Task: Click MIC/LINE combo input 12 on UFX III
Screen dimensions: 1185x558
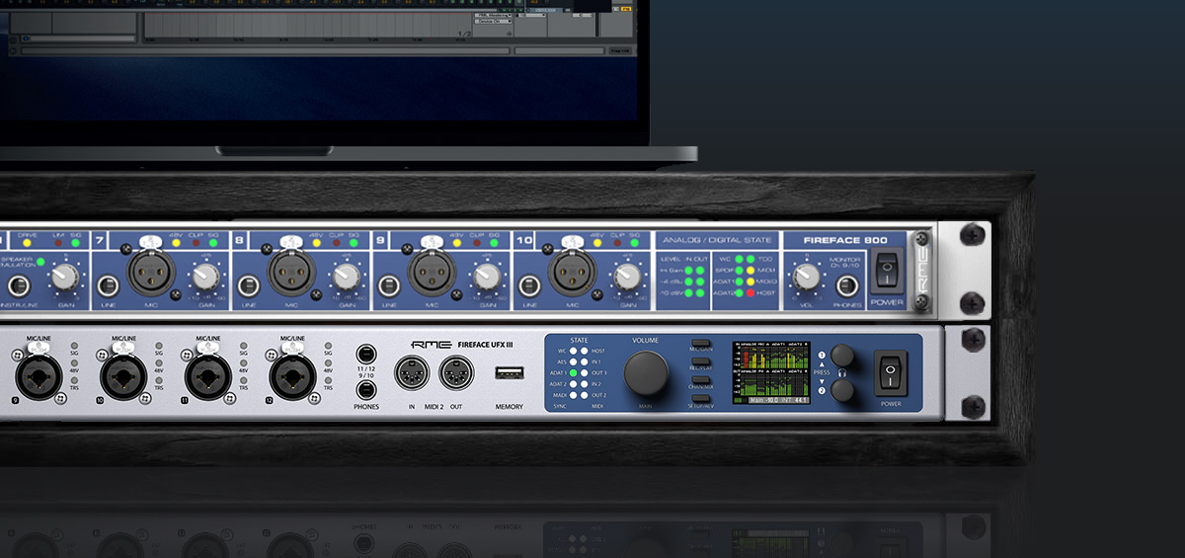Action: coord(293,375)
